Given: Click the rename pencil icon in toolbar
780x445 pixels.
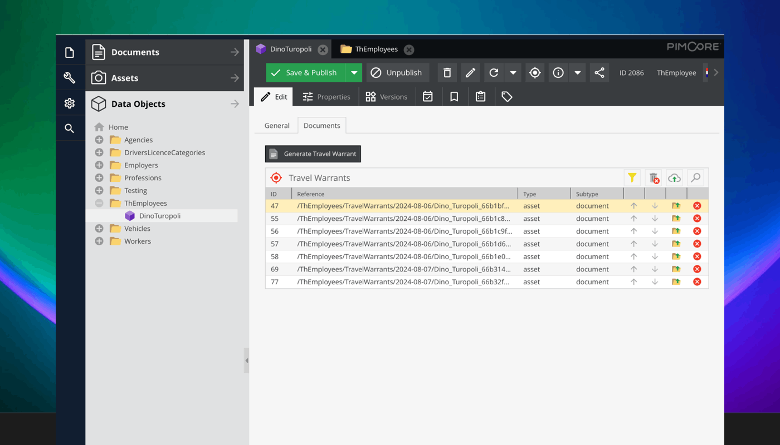Looking at the screenshot, I should (x=470, y=73).
